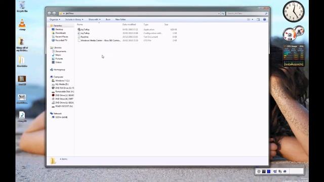
Task: Open VISTA-GAME under Network
Action: pos(61,117)
